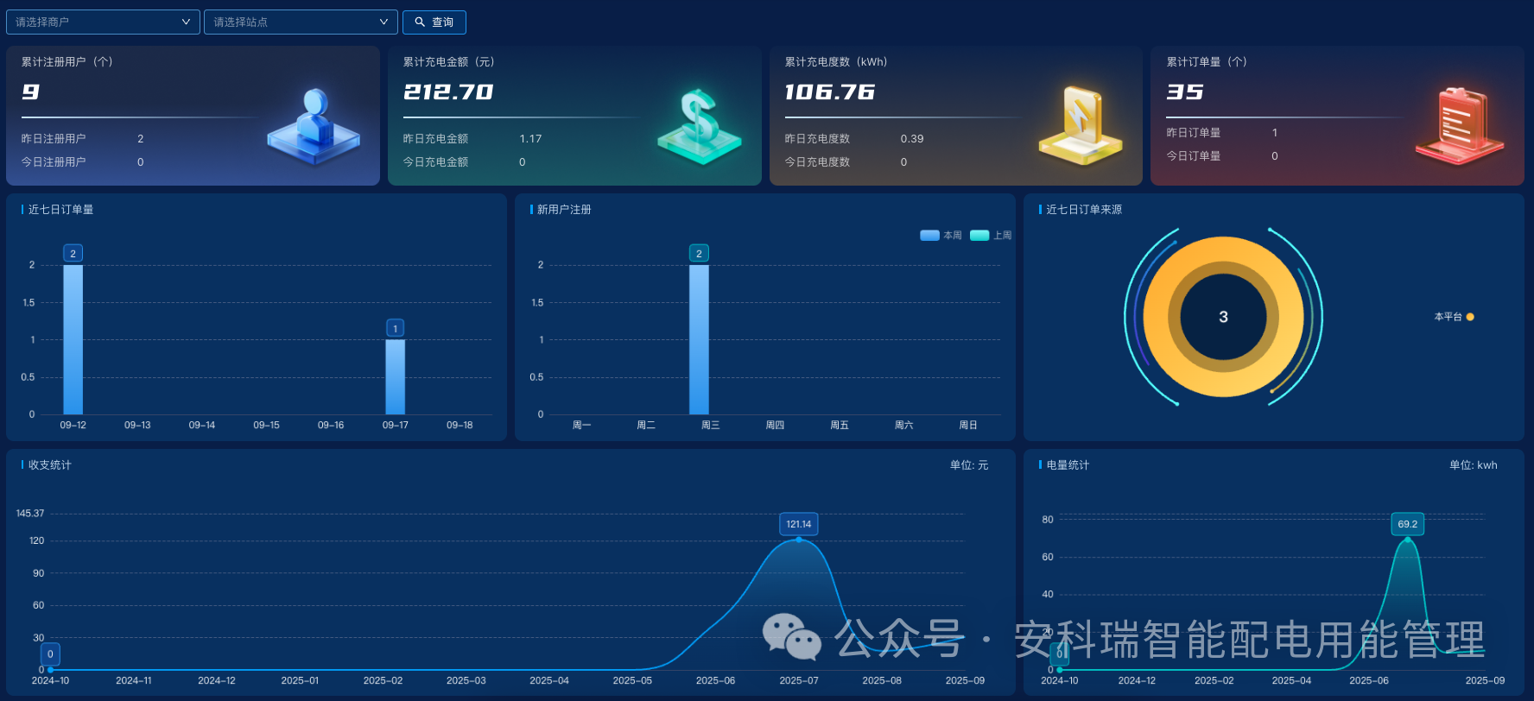
Task: Click the registered users person icon
Action: (314, 127)
